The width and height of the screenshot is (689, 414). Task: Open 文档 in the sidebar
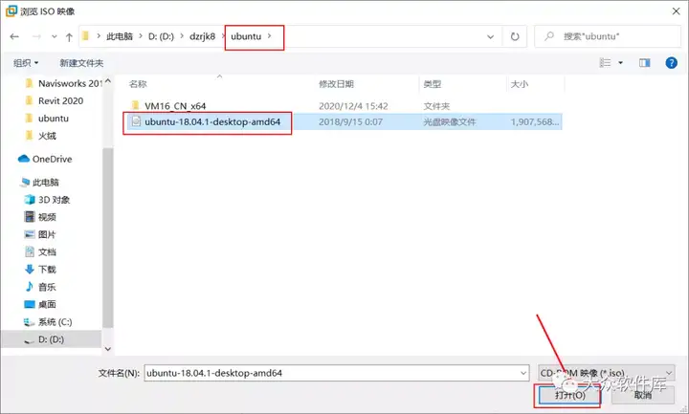tap(40, 252)
